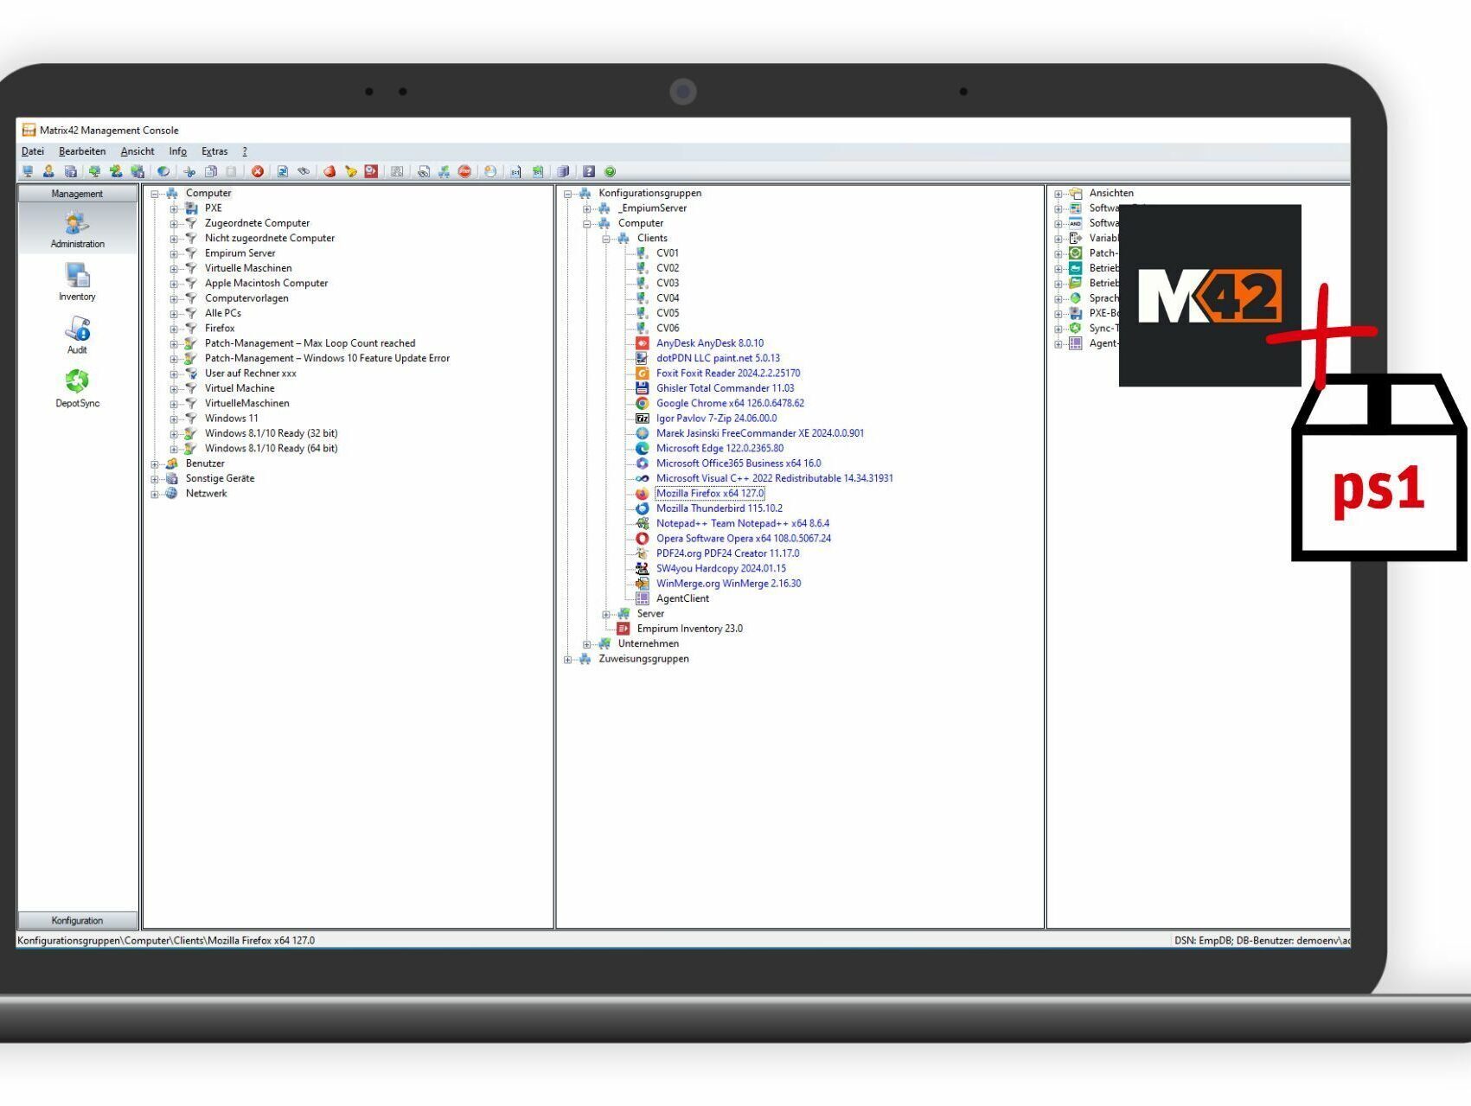Open the Administration section in sidebar
Viewport: 1471px width, 1106px height.
coord(77,229)
